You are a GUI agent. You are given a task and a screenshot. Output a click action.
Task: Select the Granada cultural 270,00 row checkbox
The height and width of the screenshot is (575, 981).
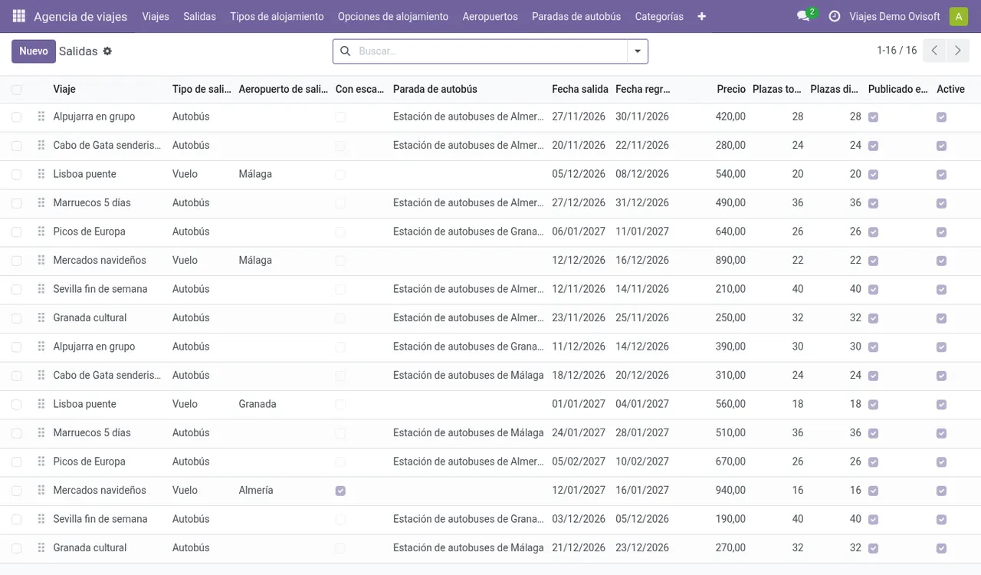(x=17, y=548)
